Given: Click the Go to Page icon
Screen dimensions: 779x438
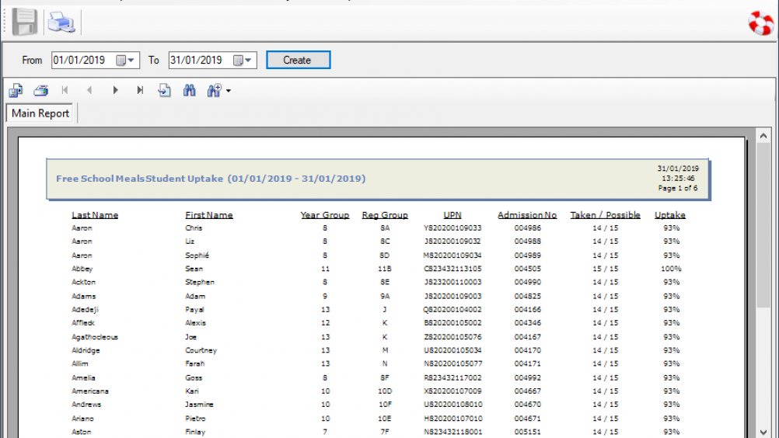Looking at the screenshot, I should pyautogui.click(x=164, y=91).
